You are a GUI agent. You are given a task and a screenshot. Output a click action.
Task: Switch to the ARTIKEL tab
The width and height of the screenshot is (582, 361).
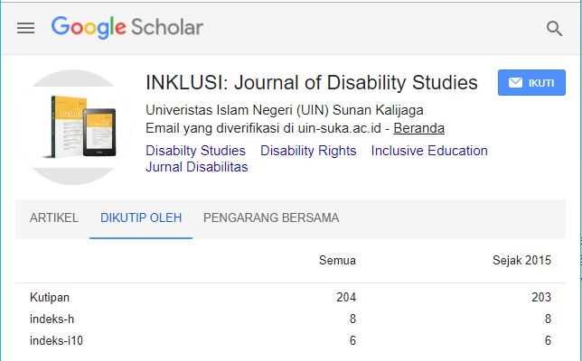click(x=54, y=218)
